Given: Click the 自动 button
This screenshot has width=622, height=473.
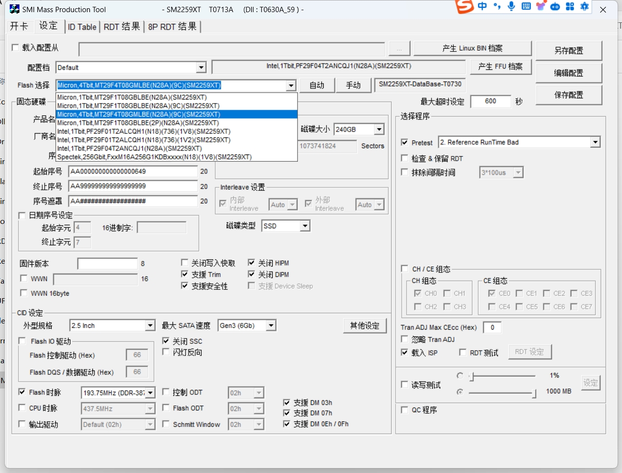Looking at the screenshot, I should 317,85.
